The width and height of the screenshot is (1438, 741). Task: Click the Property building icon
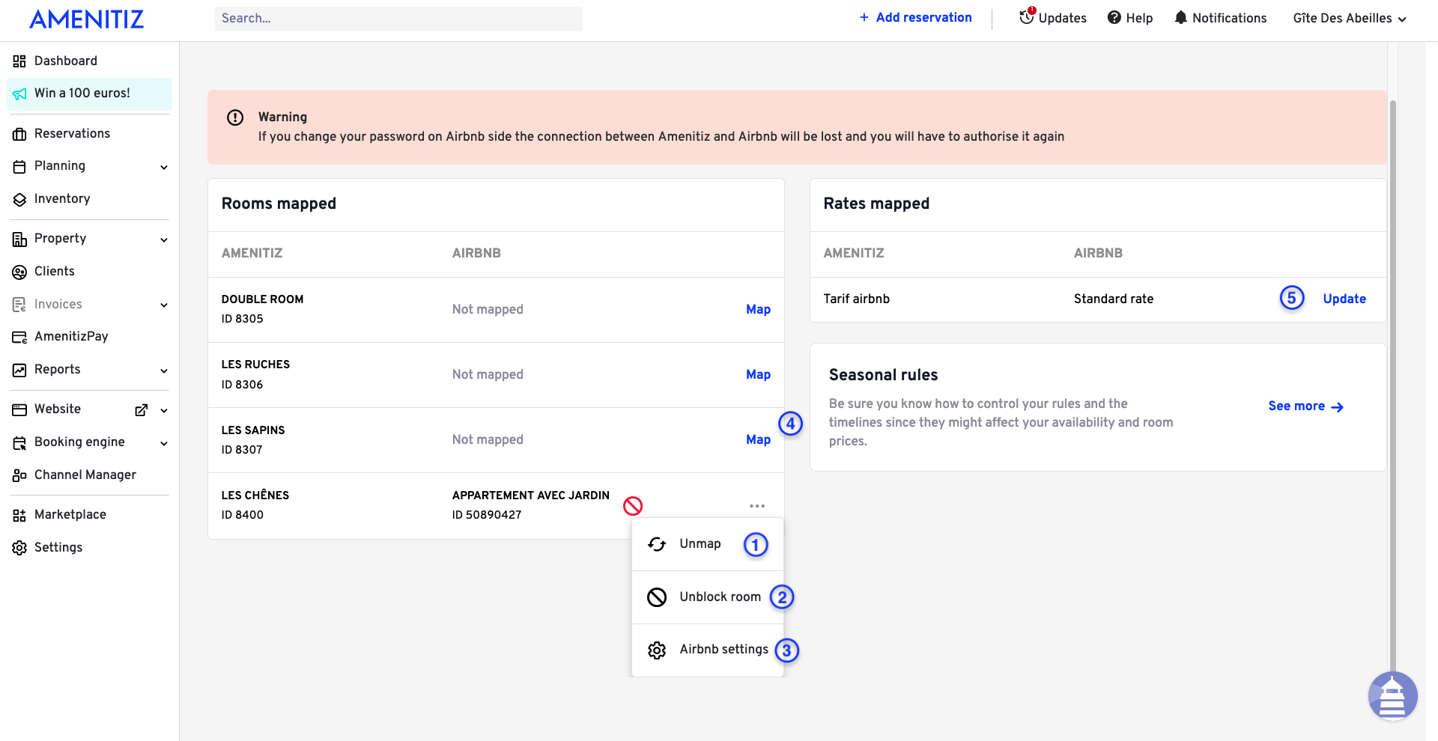click(x=19, y=239)
